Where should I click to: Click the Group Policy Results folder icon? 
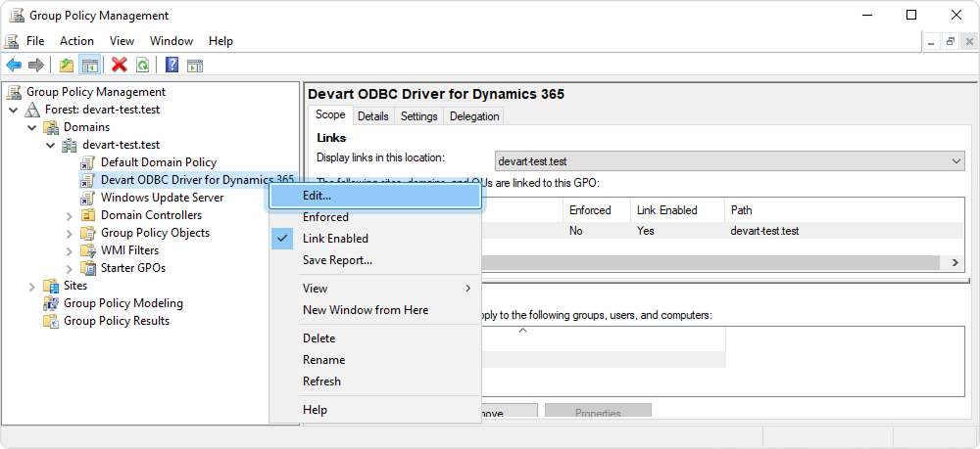51,321
